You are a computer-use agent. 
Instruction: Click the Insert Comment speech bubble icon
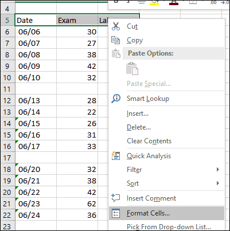(x=116, y=198)
